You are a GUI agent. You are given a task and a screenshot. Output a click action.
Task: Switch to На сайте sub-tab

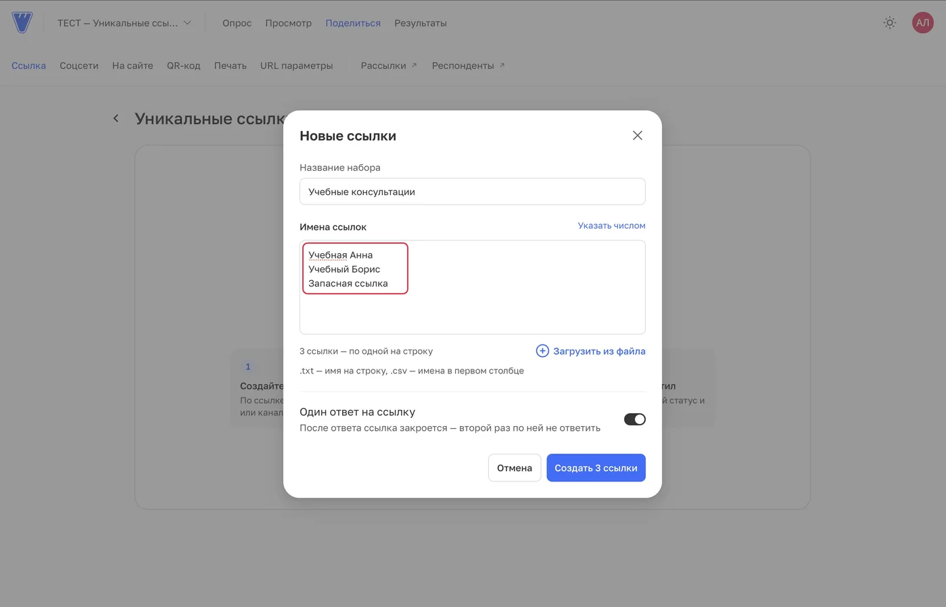click(133, 65)
